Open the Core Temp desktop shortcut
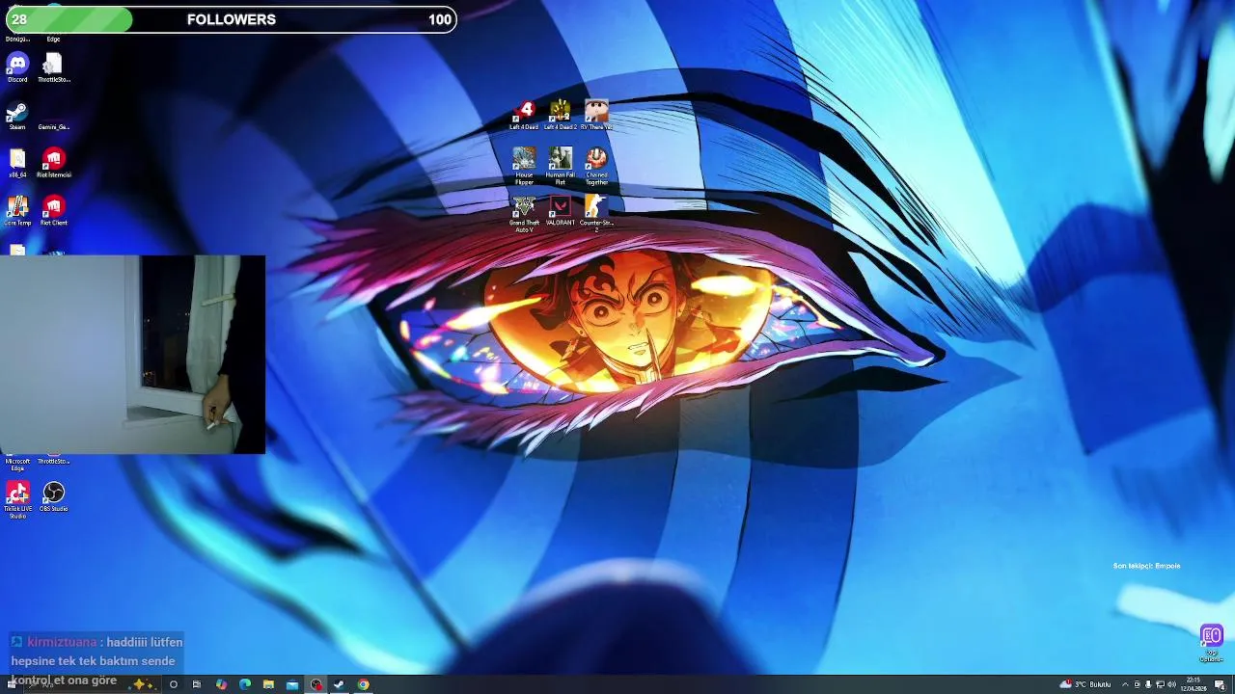The image size is (1235, 694). pos(17,210)
